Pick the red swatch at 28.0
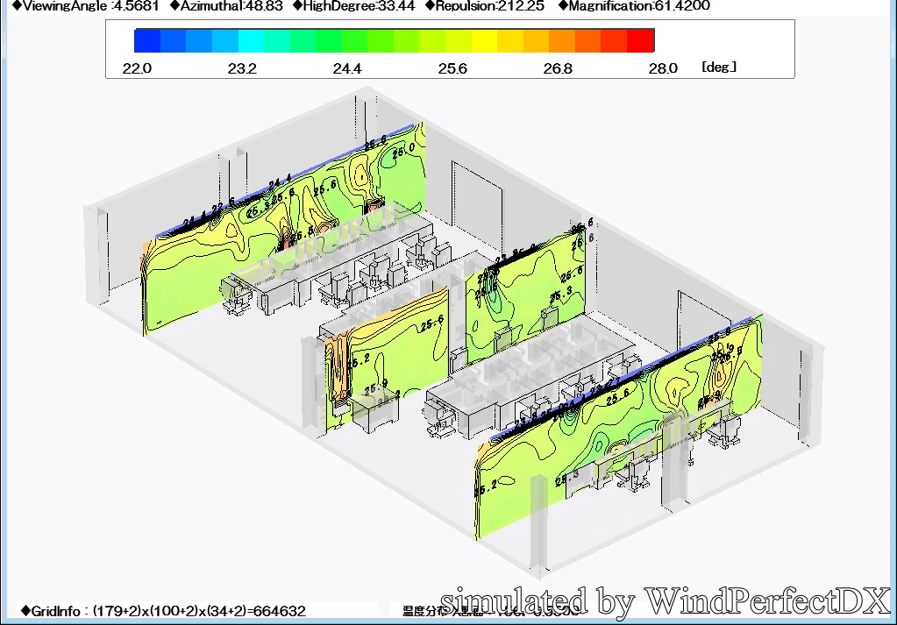897x625 pixels. point(641,40)
